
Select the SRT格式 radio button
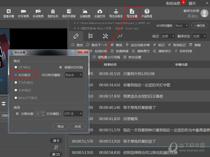(16, 67)
